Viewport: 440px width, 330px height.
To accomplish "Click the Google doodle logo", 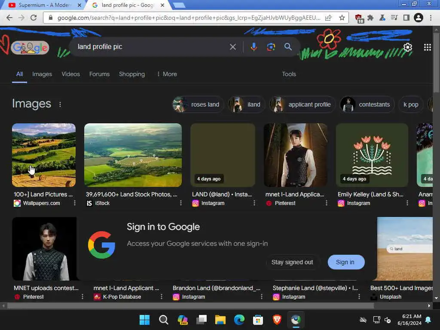I will coord(30,48).
